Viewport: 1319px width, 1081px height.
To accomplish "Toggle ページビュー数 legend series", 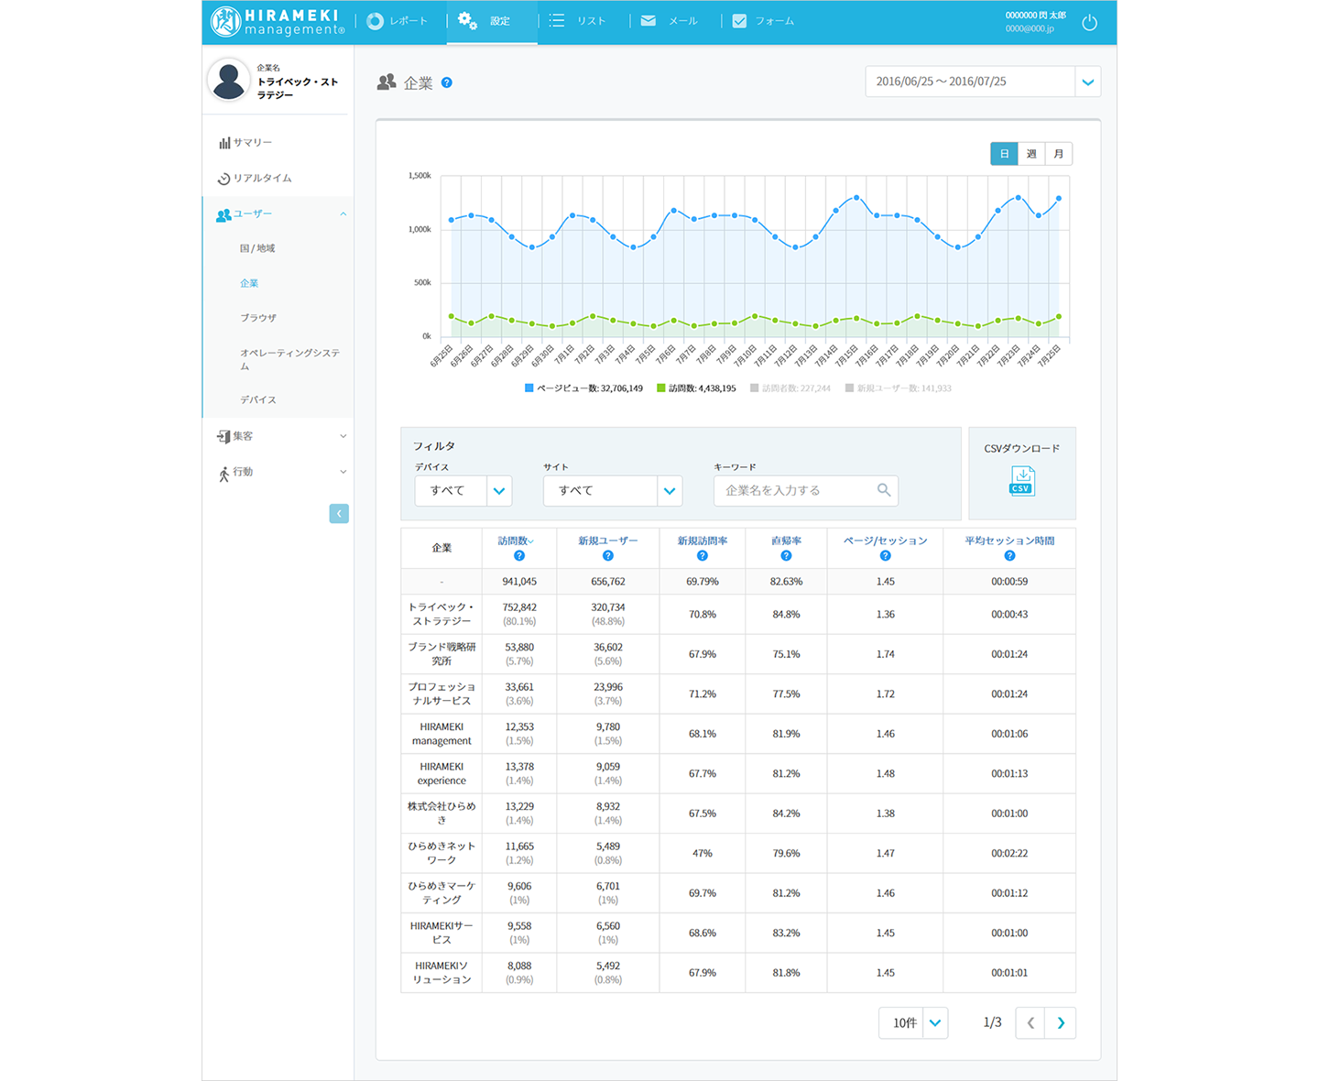I will [x=583, y=388].
